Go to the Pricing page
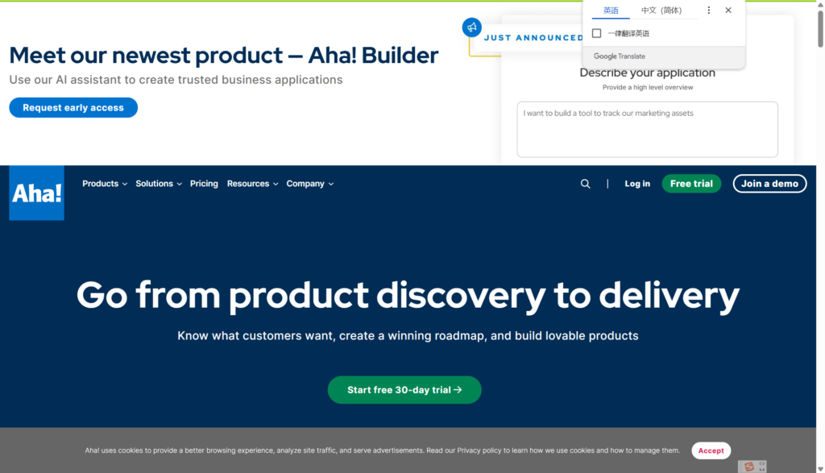 (x=204, y=184)
